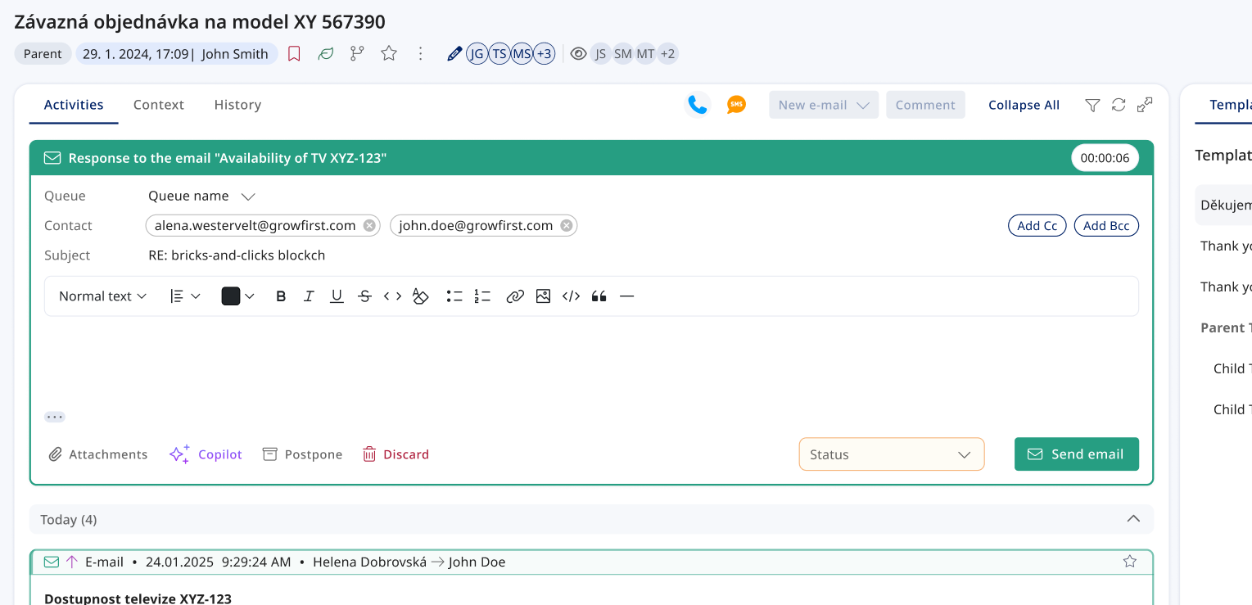Open the History tab
Viewport: 1252px width, 605px height.
click(237, 104)
